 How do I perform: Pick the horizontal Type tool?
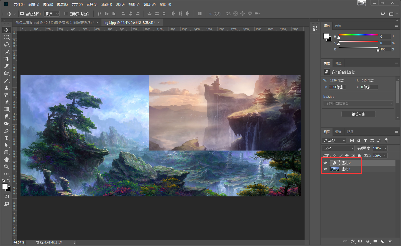6,138
